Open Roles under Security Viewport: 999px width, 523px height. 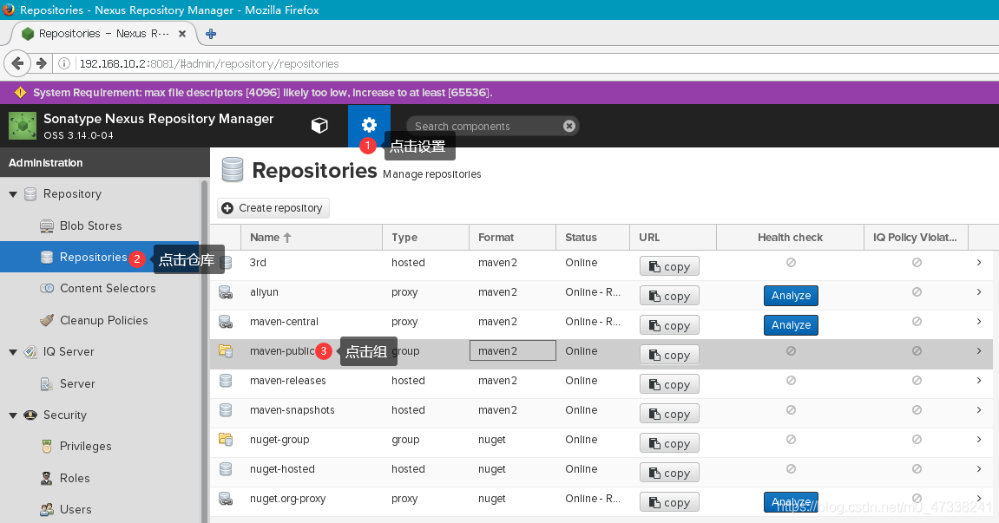[x=75, y=478]
